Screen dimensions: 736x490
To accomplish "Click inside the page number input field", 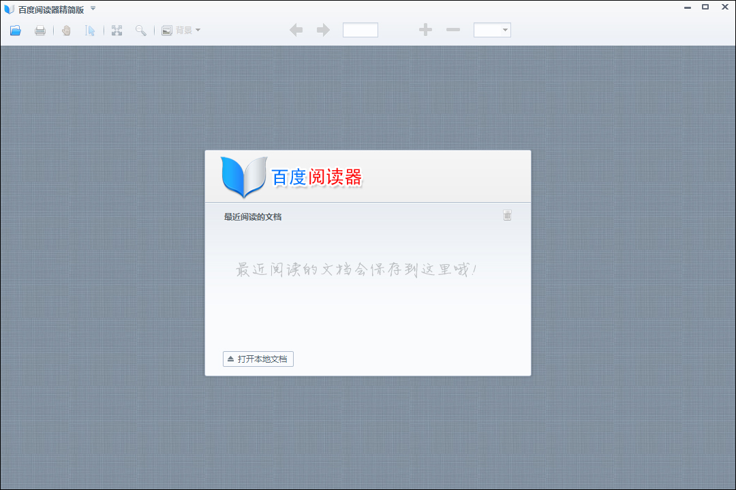I will [x=360, y=29].
